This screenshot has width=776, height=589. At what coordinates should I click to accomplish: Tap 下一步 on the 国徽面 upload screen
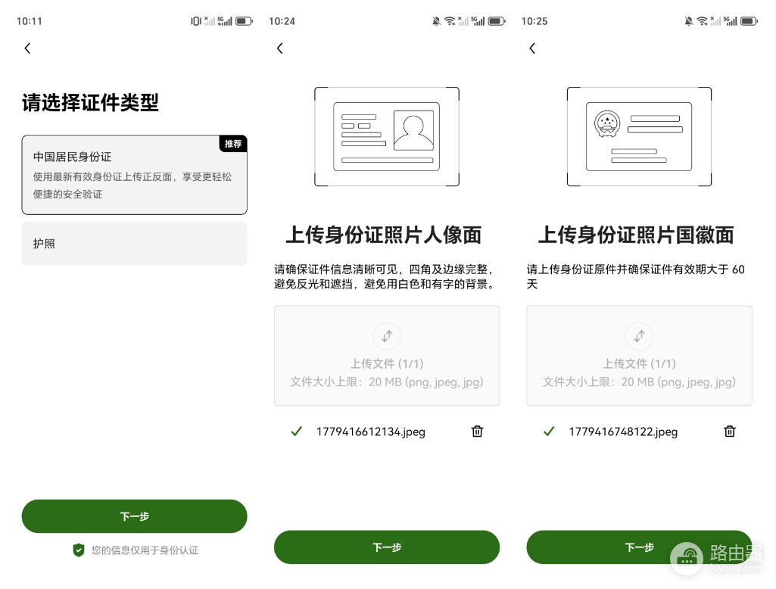pos(639,547)
